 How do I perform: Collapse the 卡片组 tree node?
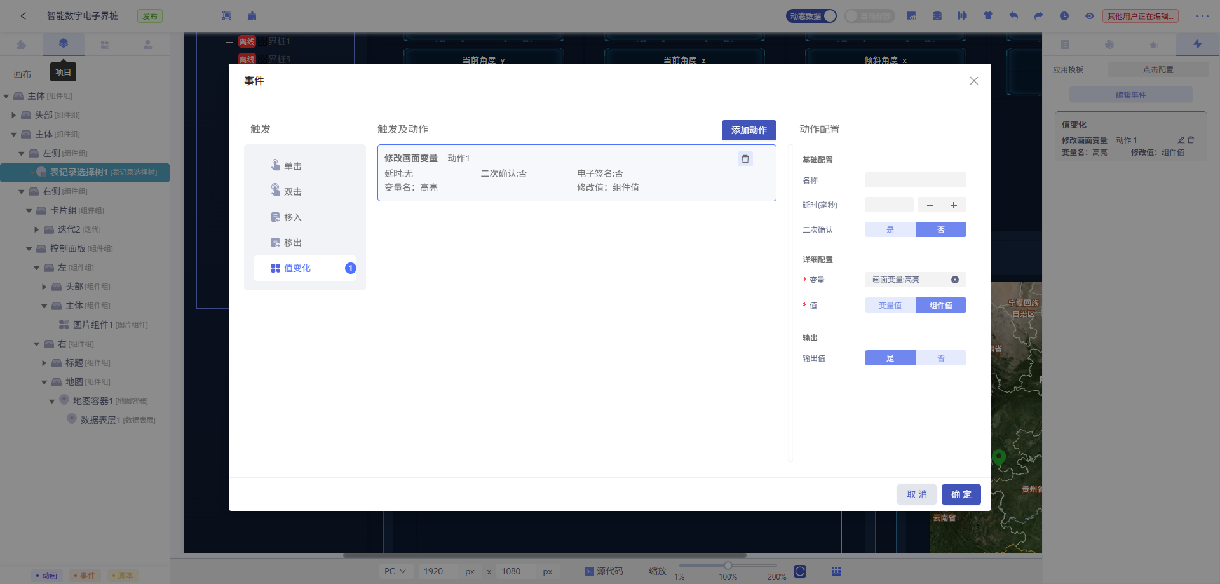tap(29, 211)
